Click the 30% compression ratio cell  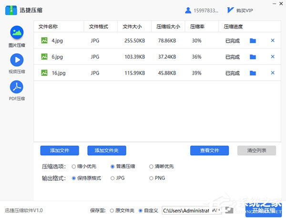[196, 41]
